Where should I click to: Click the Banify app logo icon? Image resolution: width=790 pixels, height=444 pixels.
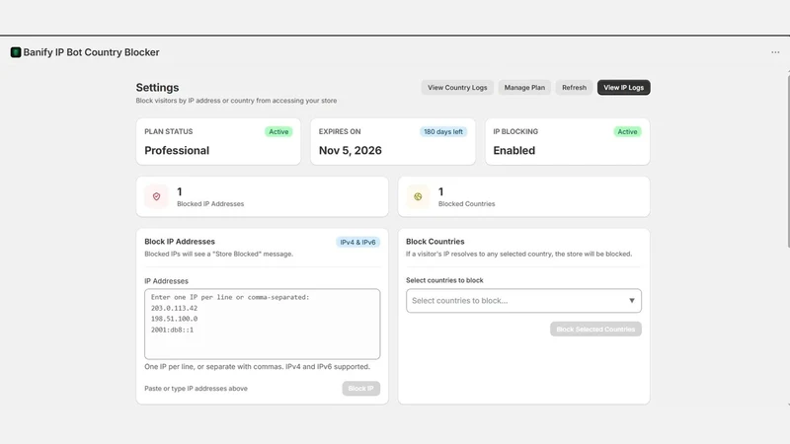tap(16, 52)
